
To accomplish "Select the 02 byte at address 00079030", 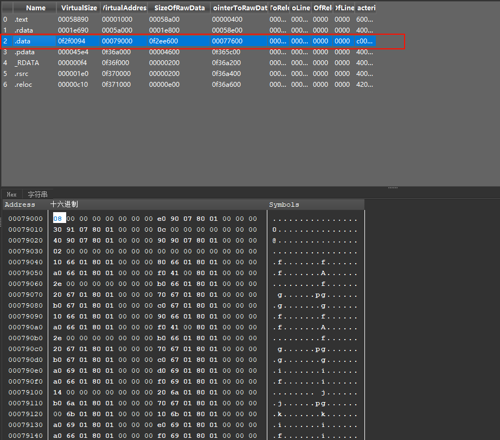I will 57,251.
